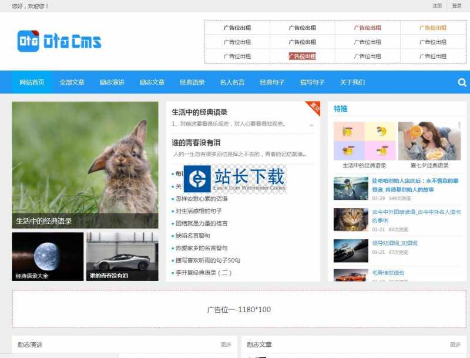Open the cat thumbnail in sidebar
This screenshot has height=358, width=470.
pos(351,219)
